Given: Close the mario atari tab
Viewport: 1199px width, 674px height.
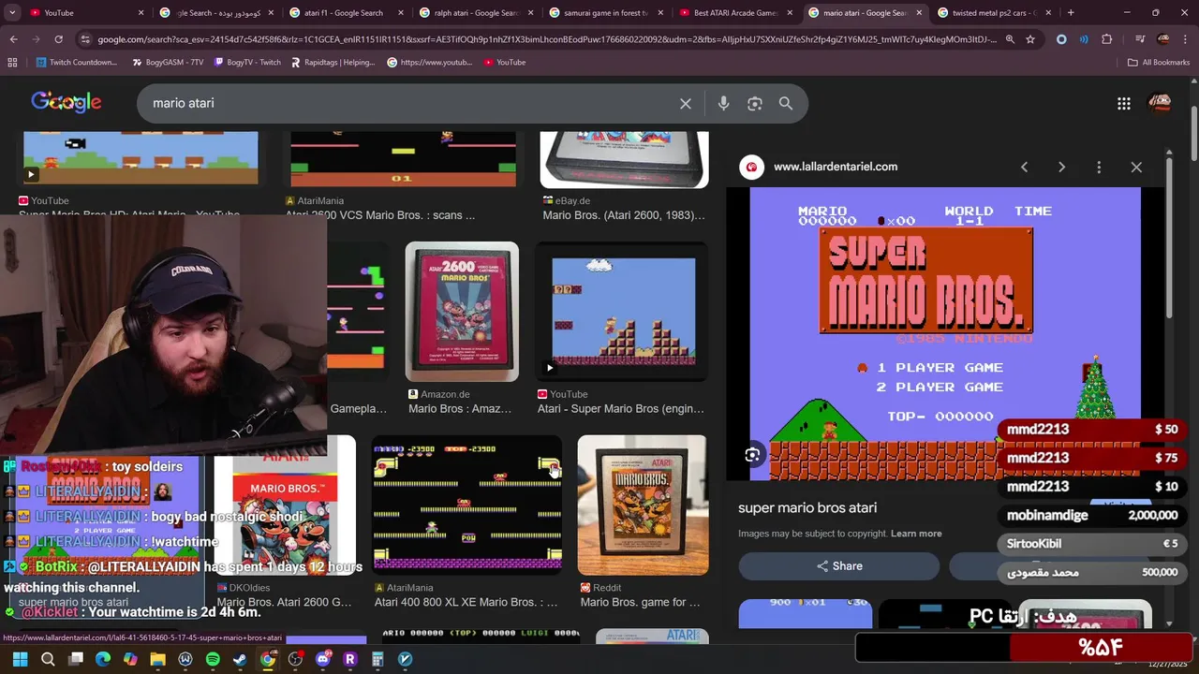Looking at the screenshot, I should pyautogui.click(x=918, y=13).
